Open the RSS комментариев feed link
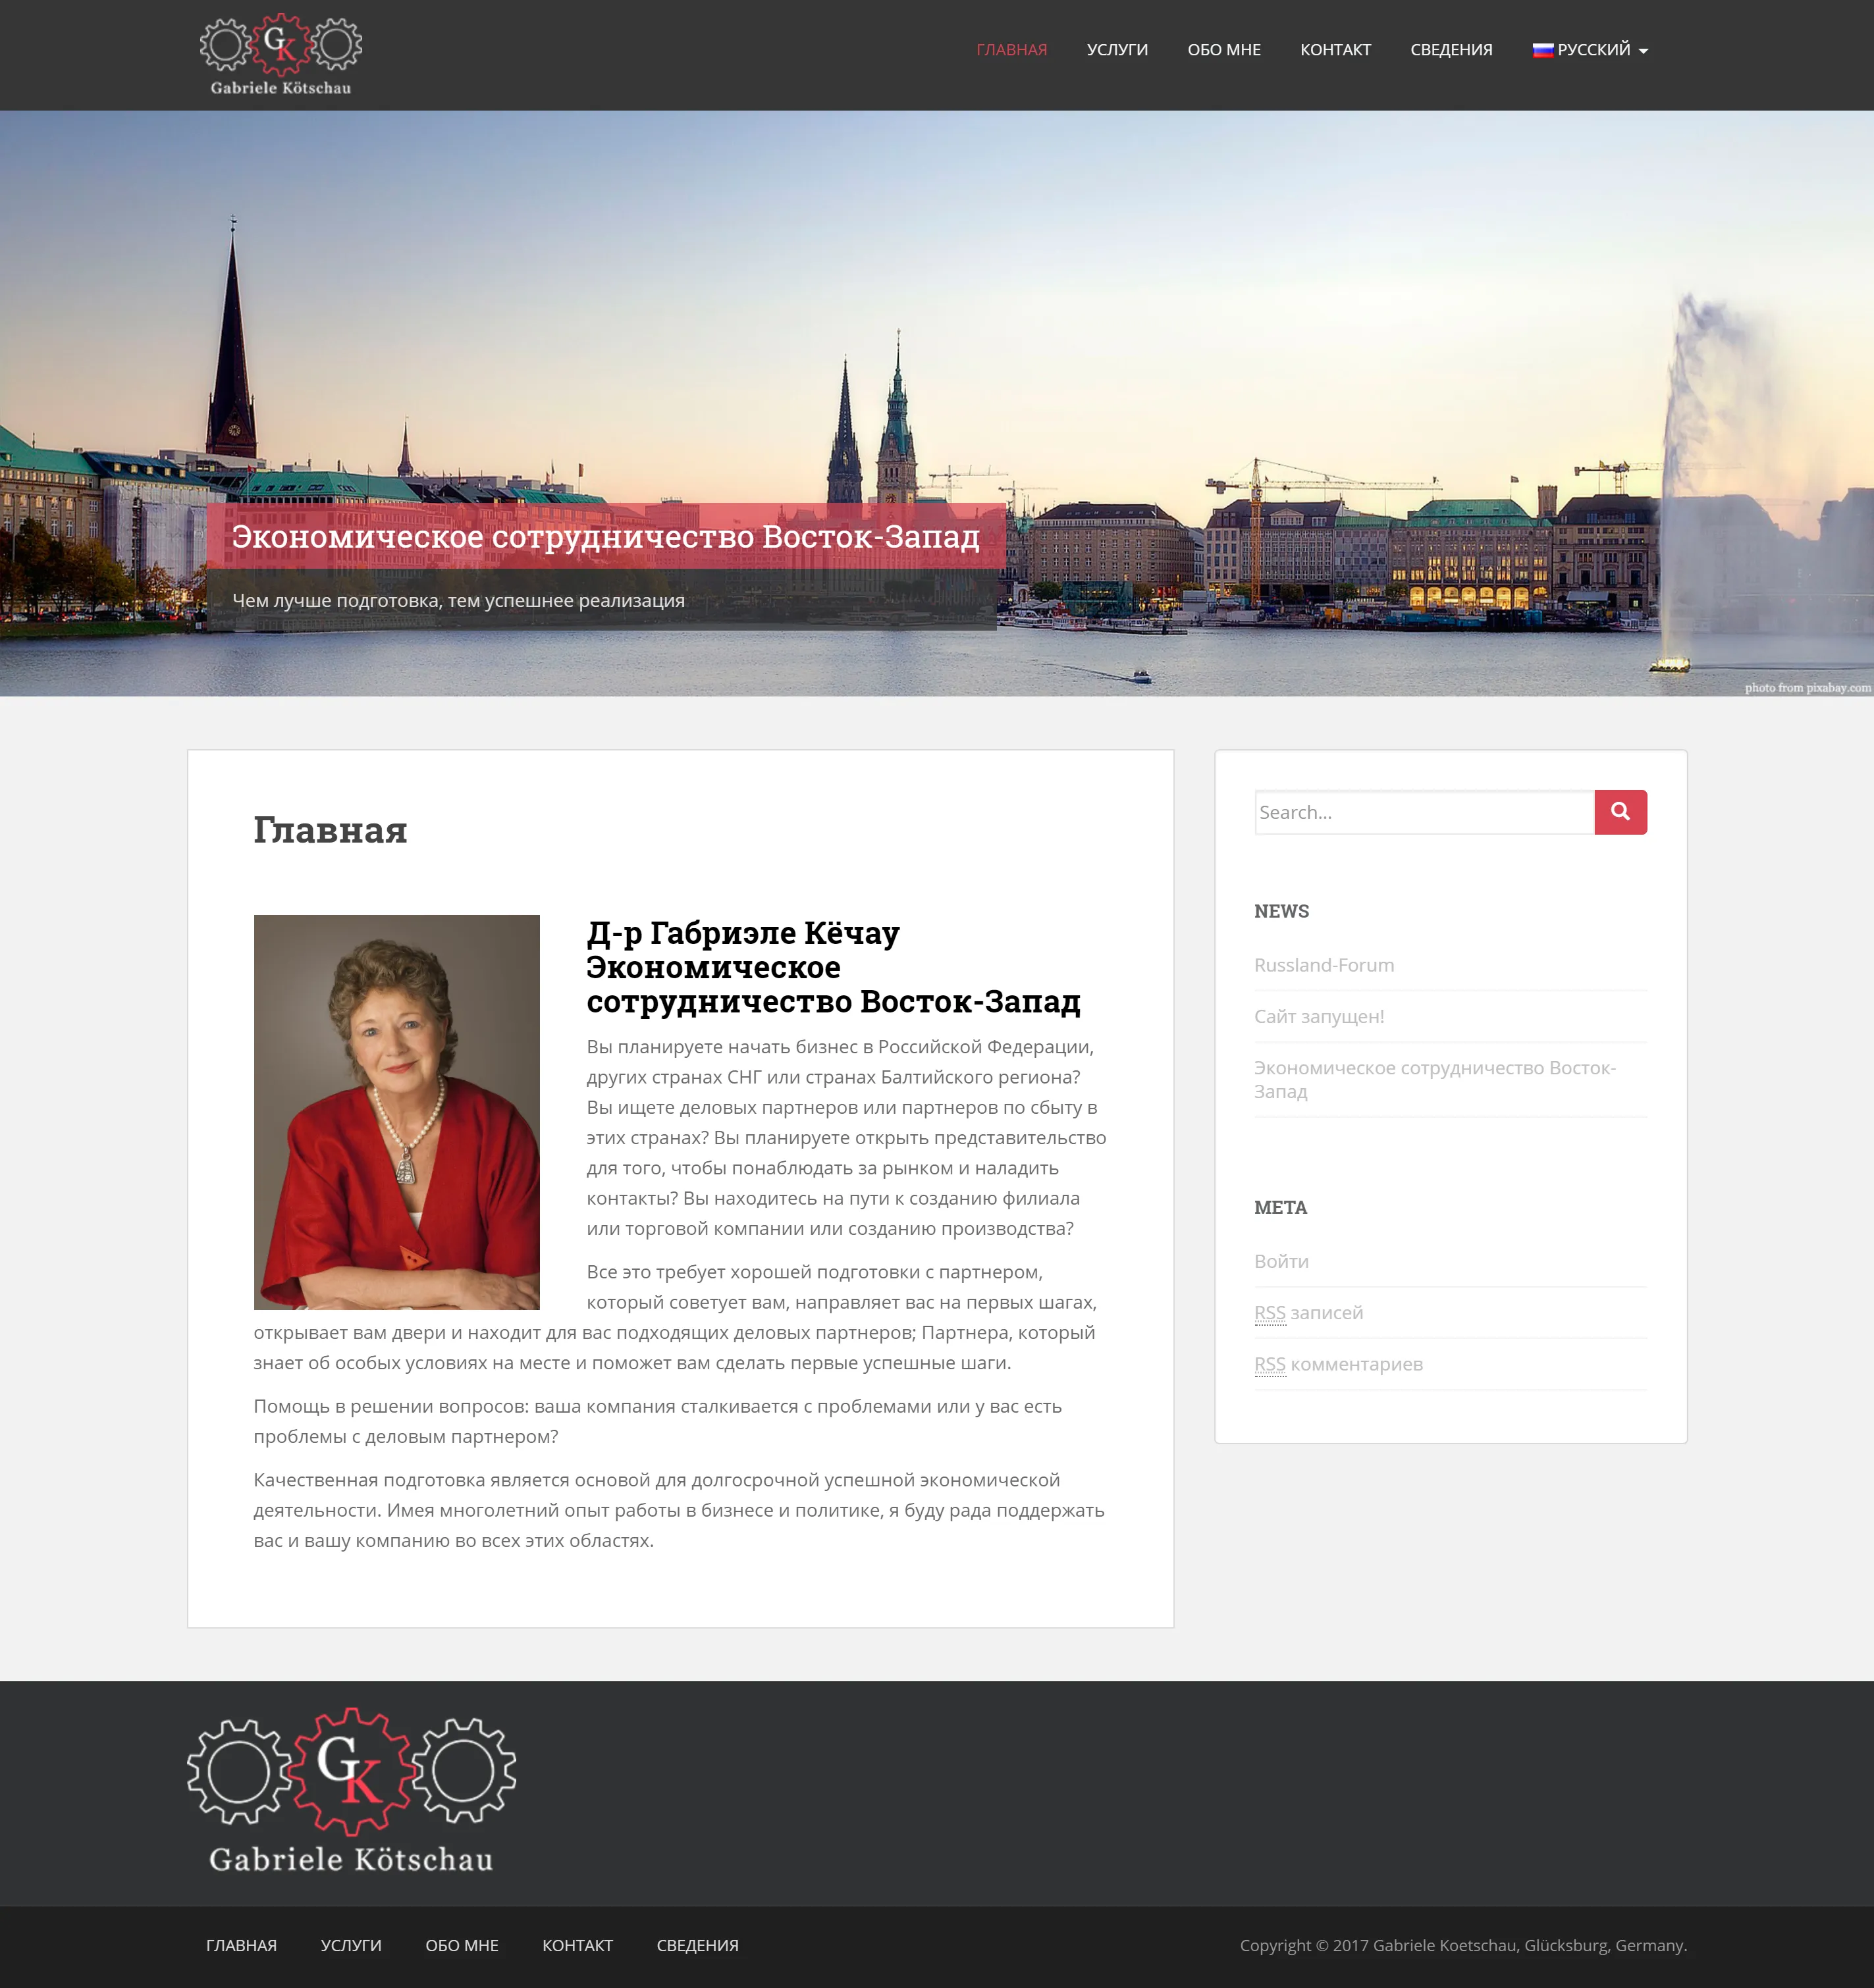 tap(1339, 1364)
